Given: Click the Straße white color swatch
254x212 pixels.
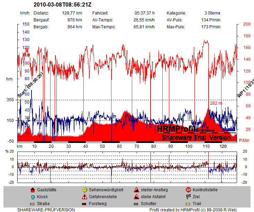Looking at the screenshot, I should click(33, 204).
